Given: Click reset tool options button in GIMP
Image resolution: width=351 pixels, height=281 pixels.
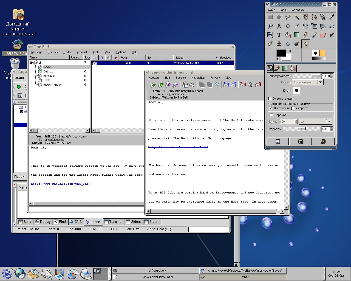Looking at the screenshot, I should pos(323,142).
